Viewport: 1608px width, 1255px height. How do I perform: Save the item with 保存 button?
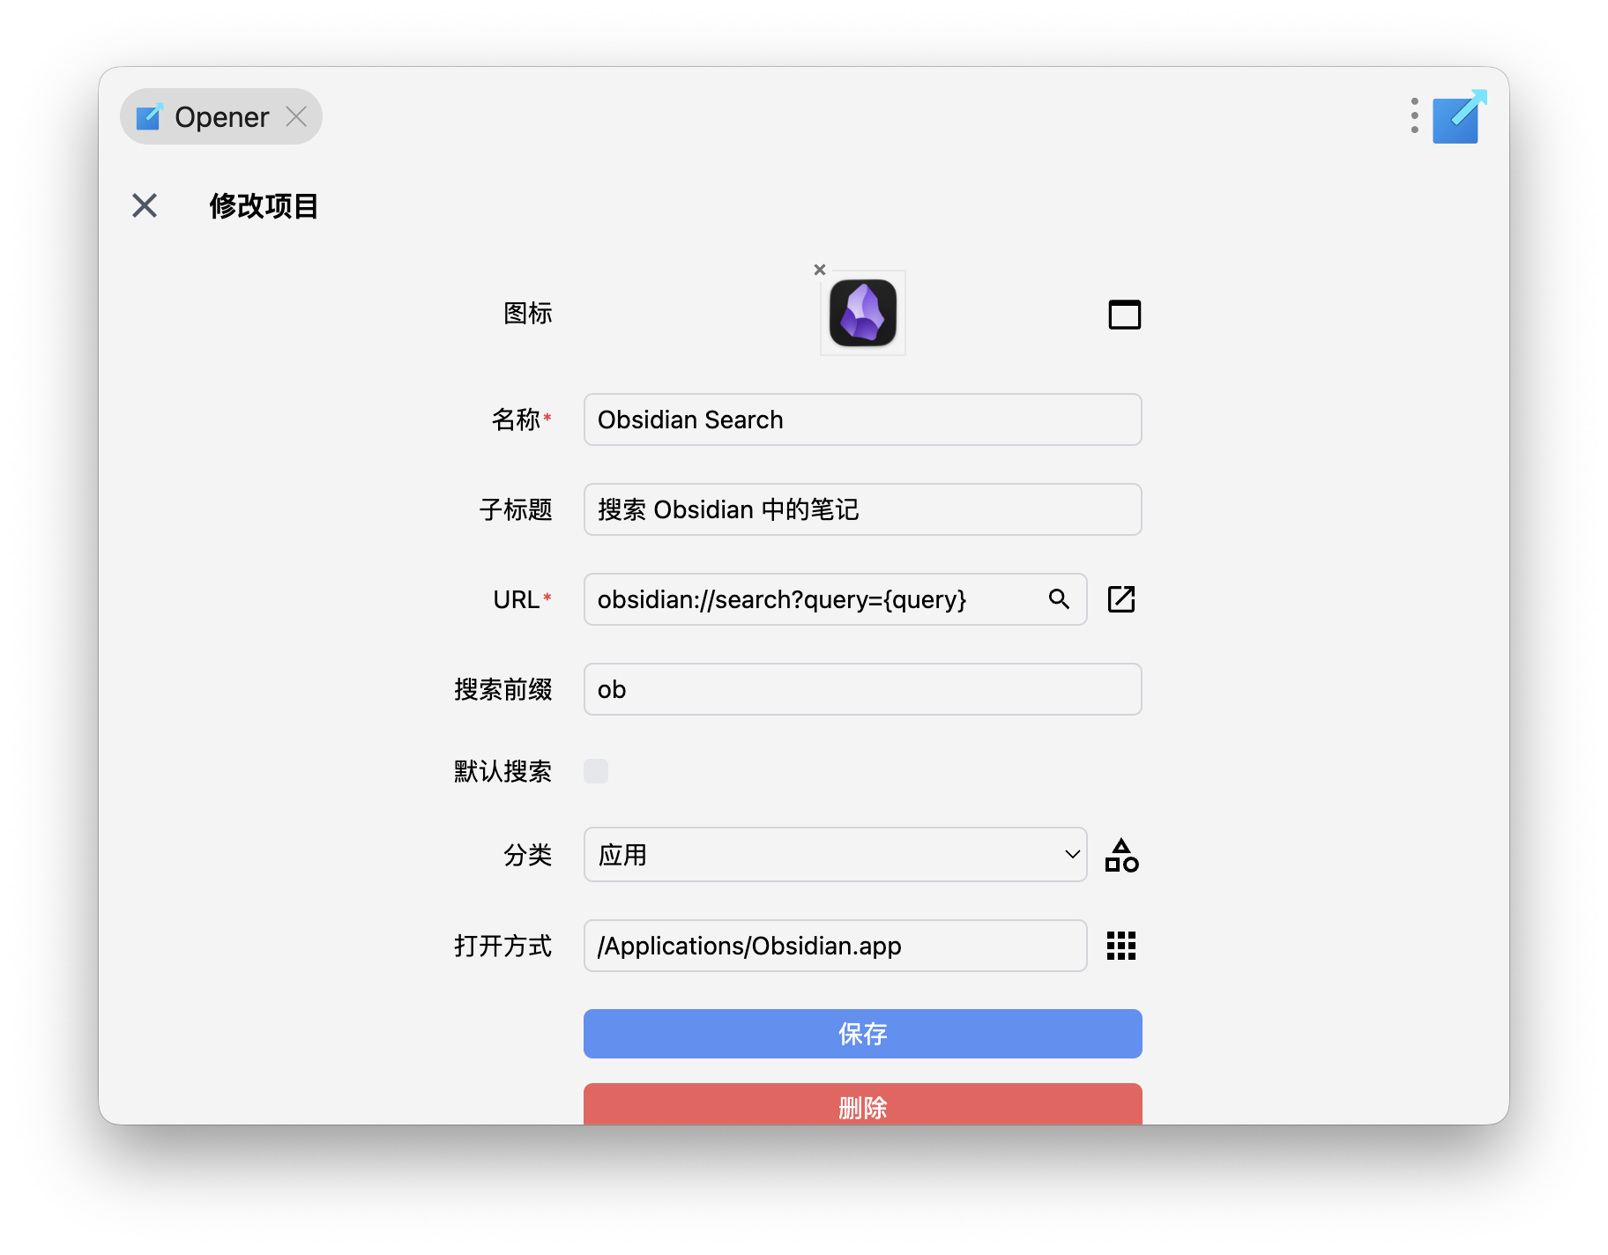862,1034
